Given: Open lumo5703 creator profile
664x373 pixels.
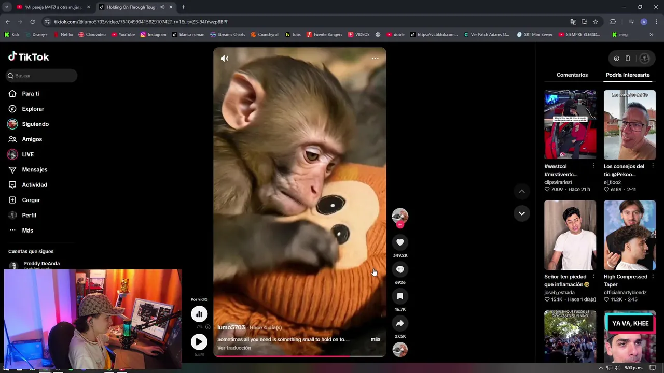Looking at the screenshot, I should coord(231,327).
